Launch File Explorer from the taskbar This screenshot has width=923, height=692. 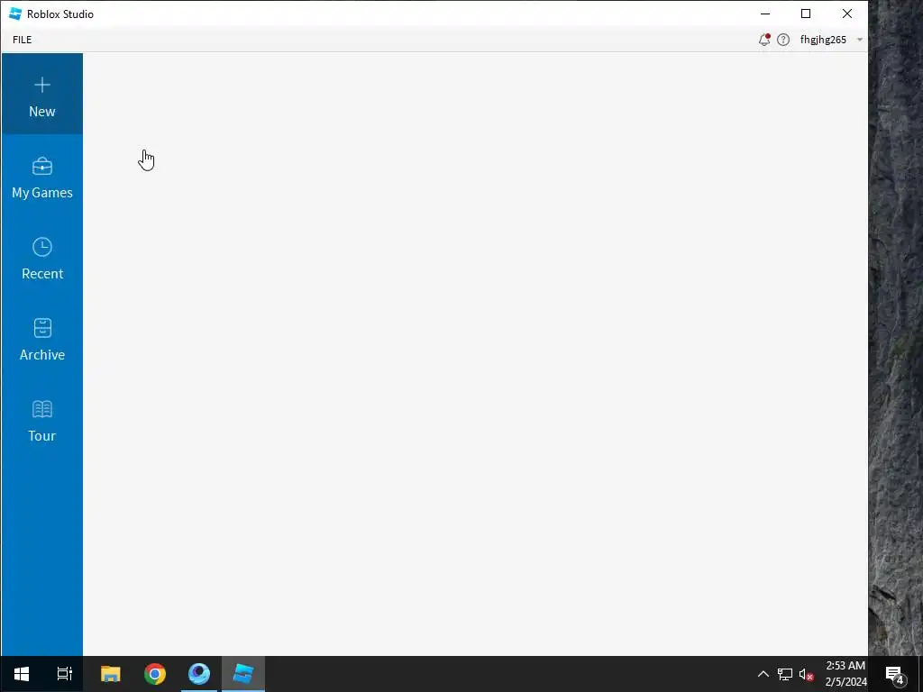click(x=110, y=674)
